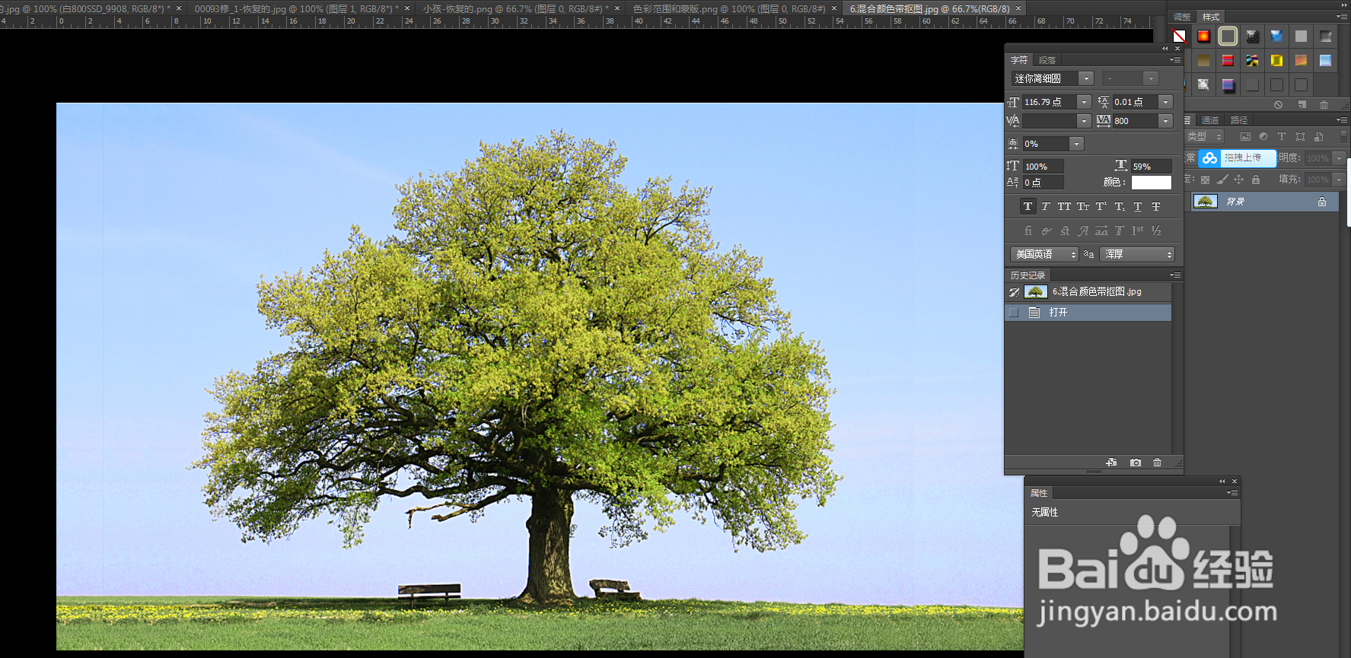Filter layers by type layers icon
1351x658 pixels.
[1282, 137]
